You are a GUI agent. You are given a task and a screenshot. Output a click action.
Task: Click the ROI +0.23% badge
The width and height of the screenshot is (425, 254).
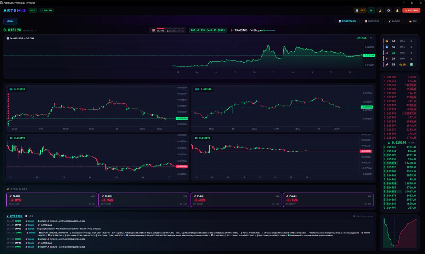(208, 30)
